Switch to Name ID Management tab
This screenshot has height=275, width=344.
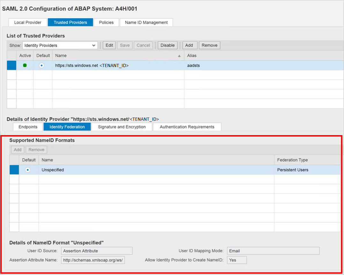point(146,22)
